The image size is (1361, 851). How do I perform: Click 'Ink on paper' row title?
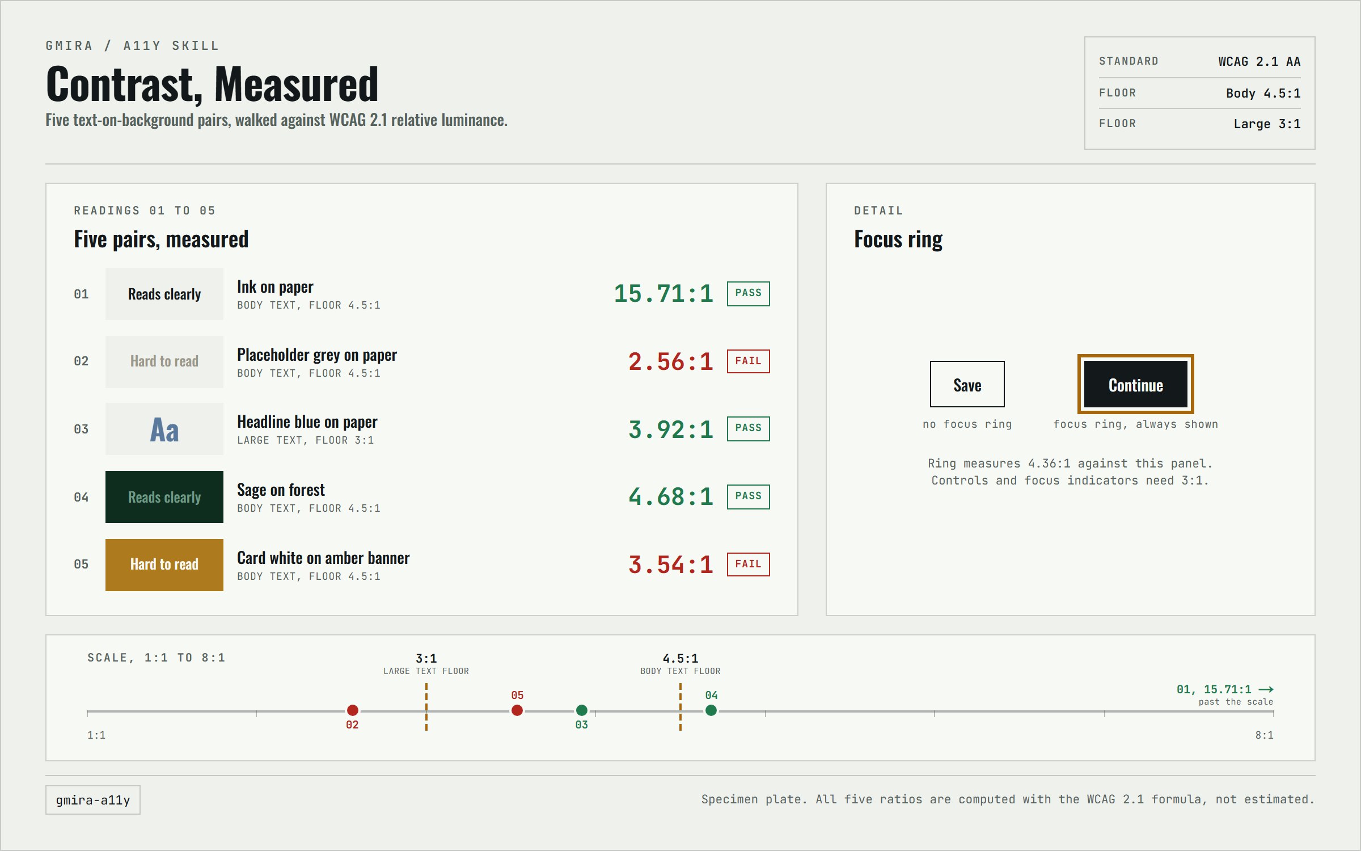point(275,288)
